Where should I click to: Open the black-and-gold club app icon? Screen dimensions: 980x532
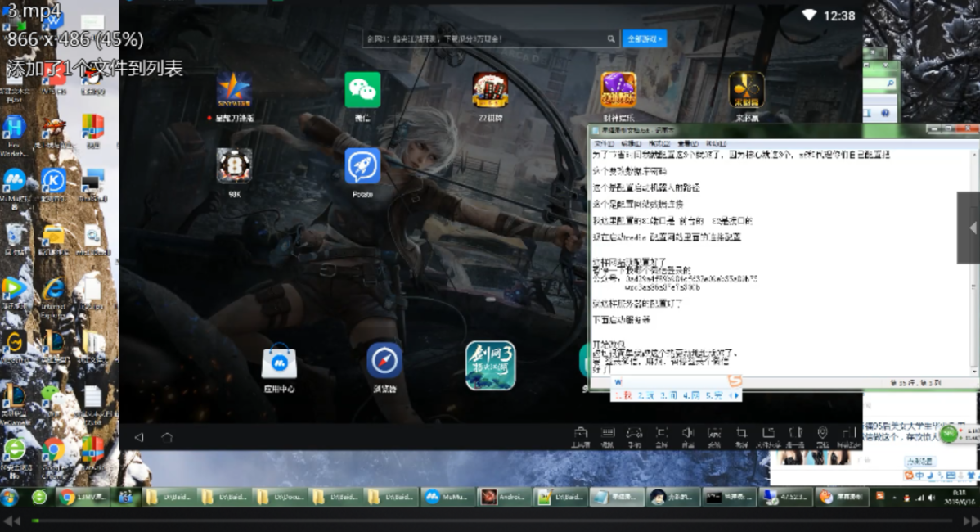click(x=747, y=90)
